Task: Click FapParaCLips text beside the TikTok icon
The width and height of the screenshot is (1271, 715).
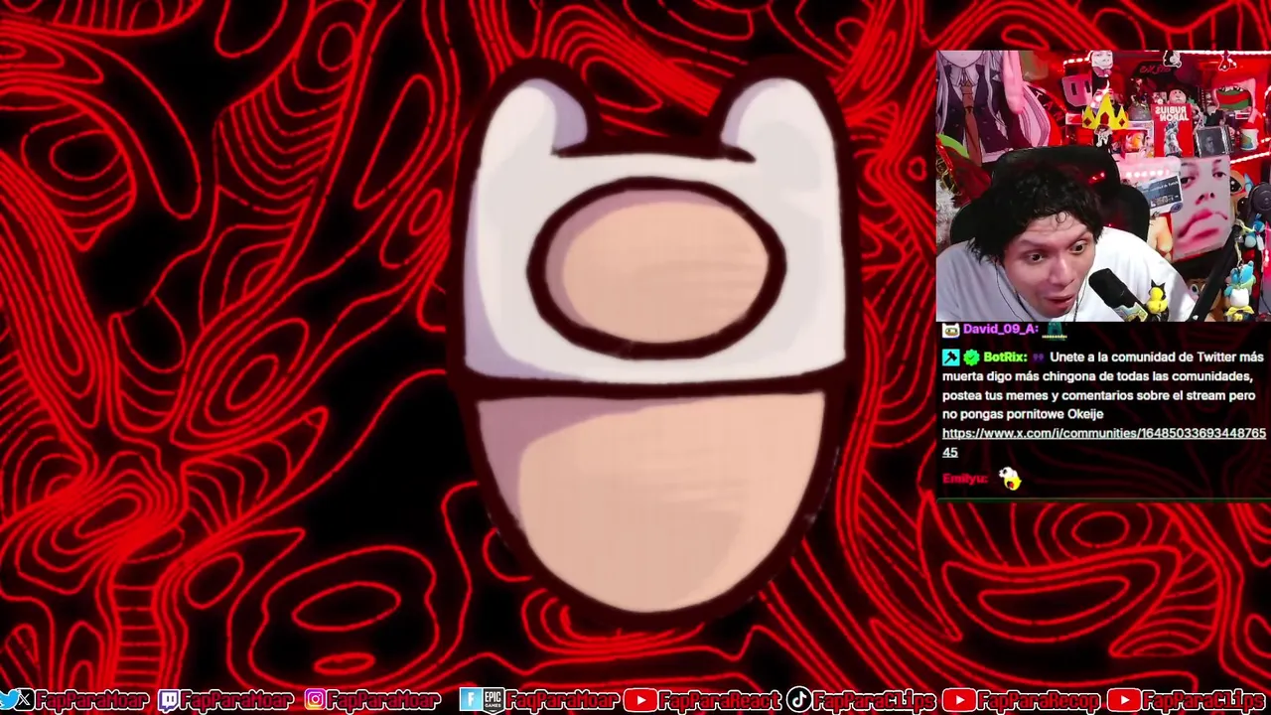Action: click(874, 700)
